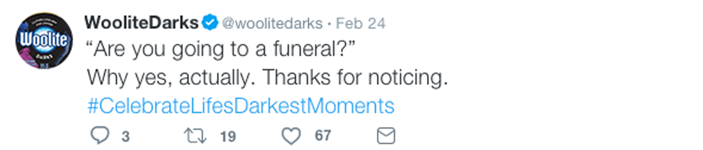Click the like count 67
The height and width of the screenshot is (150, 703).
(323, 136)
